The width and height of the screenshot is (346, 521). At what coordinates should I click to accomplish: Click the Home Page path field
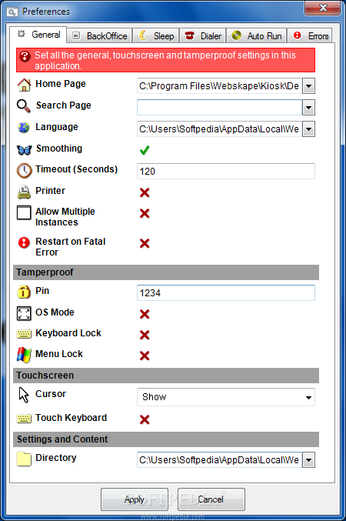coord(219,86)
